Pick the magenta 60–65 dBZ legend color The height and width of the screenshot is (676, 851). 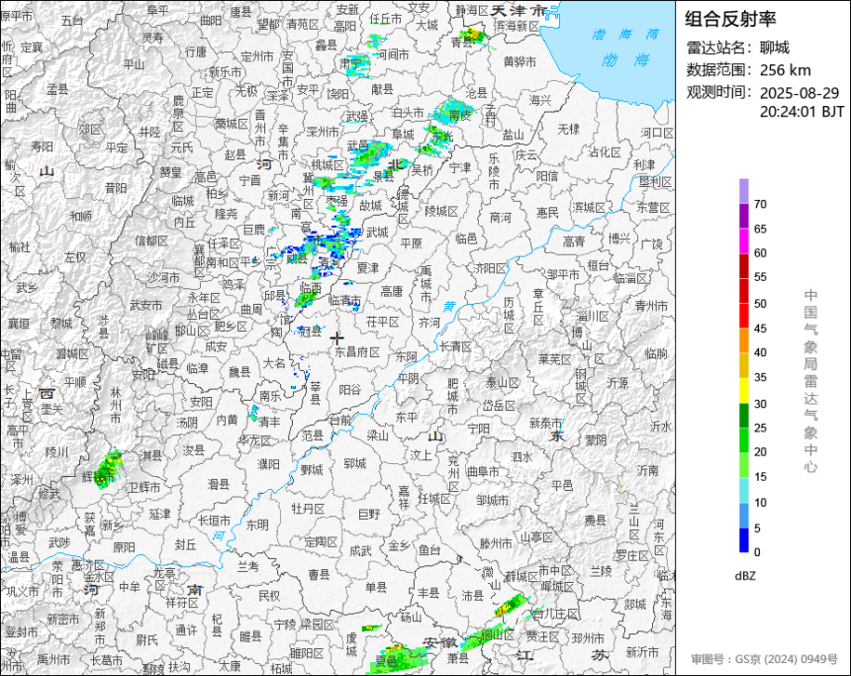(743, 241)
